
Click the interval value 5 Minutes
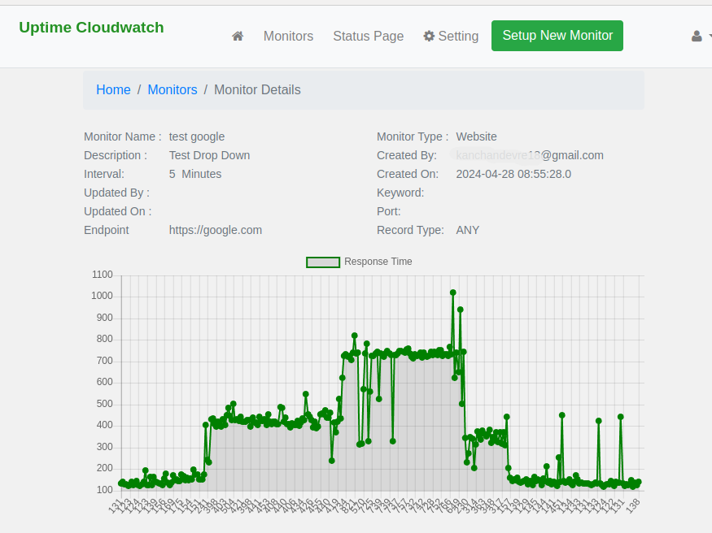point(195,174)
